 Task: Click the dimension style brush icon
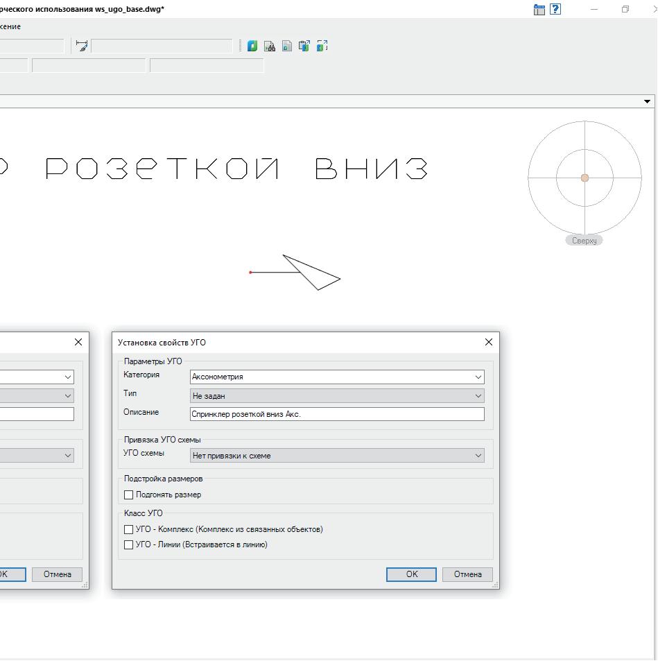click(x=81, y=46)
